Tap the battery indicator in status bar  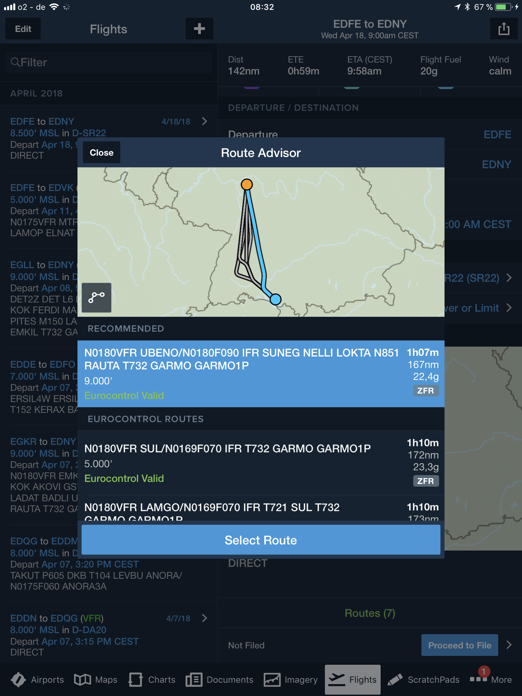504,7
